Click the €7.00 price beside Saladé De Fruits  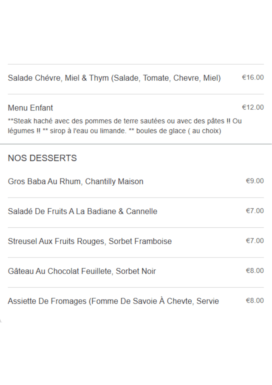pyautogui.click(x=255, y=210)
